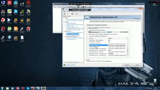Screen dimensions: 160x90
Task: Launch ASUS GPU Tweak shortcut
Action: tap(3, 13)
